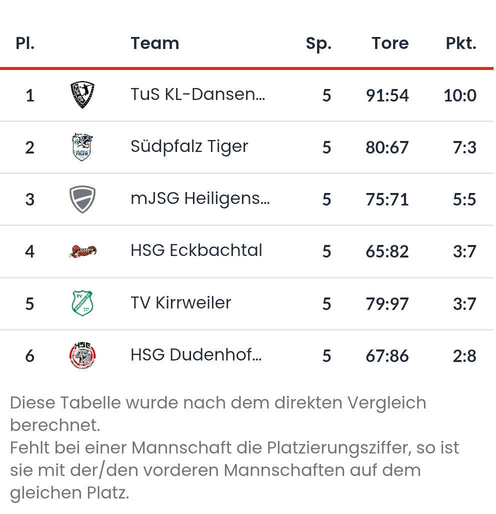Select the HSG Eckbachtal team name
Viewport: 496px width, 514px height.
coord(196,250)
